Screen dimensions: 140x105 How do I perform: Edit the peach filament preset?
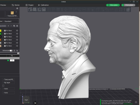pyautogui.click(x=17, y=46)
